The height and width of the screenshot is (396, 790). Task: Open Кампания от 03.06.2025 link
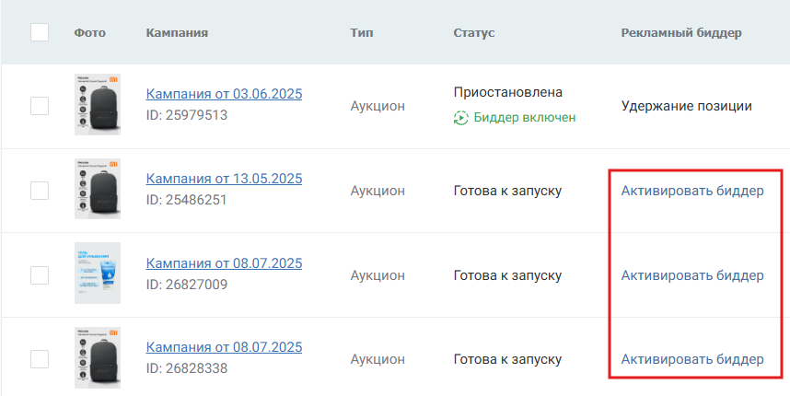[x=225, y=94]
